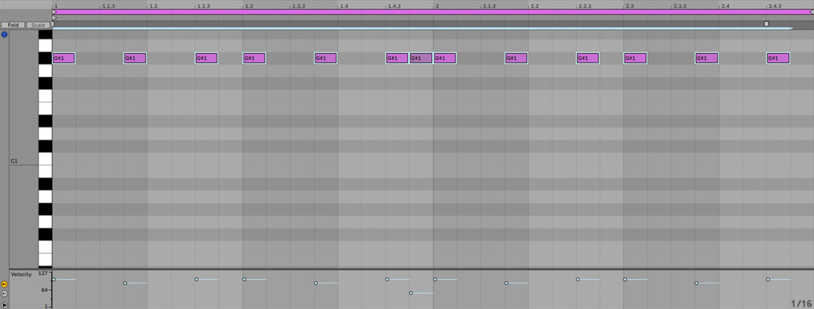Click the 2.3.3 position on the time ruler

pyautogui.click(x=680, y=5)
